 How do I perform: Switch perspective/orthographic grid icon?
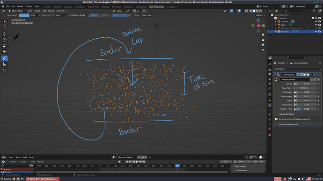click(263, 50)
